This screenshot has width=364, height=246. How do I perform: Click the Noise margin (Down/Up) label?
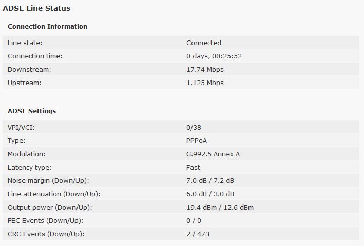pos(49,181)
